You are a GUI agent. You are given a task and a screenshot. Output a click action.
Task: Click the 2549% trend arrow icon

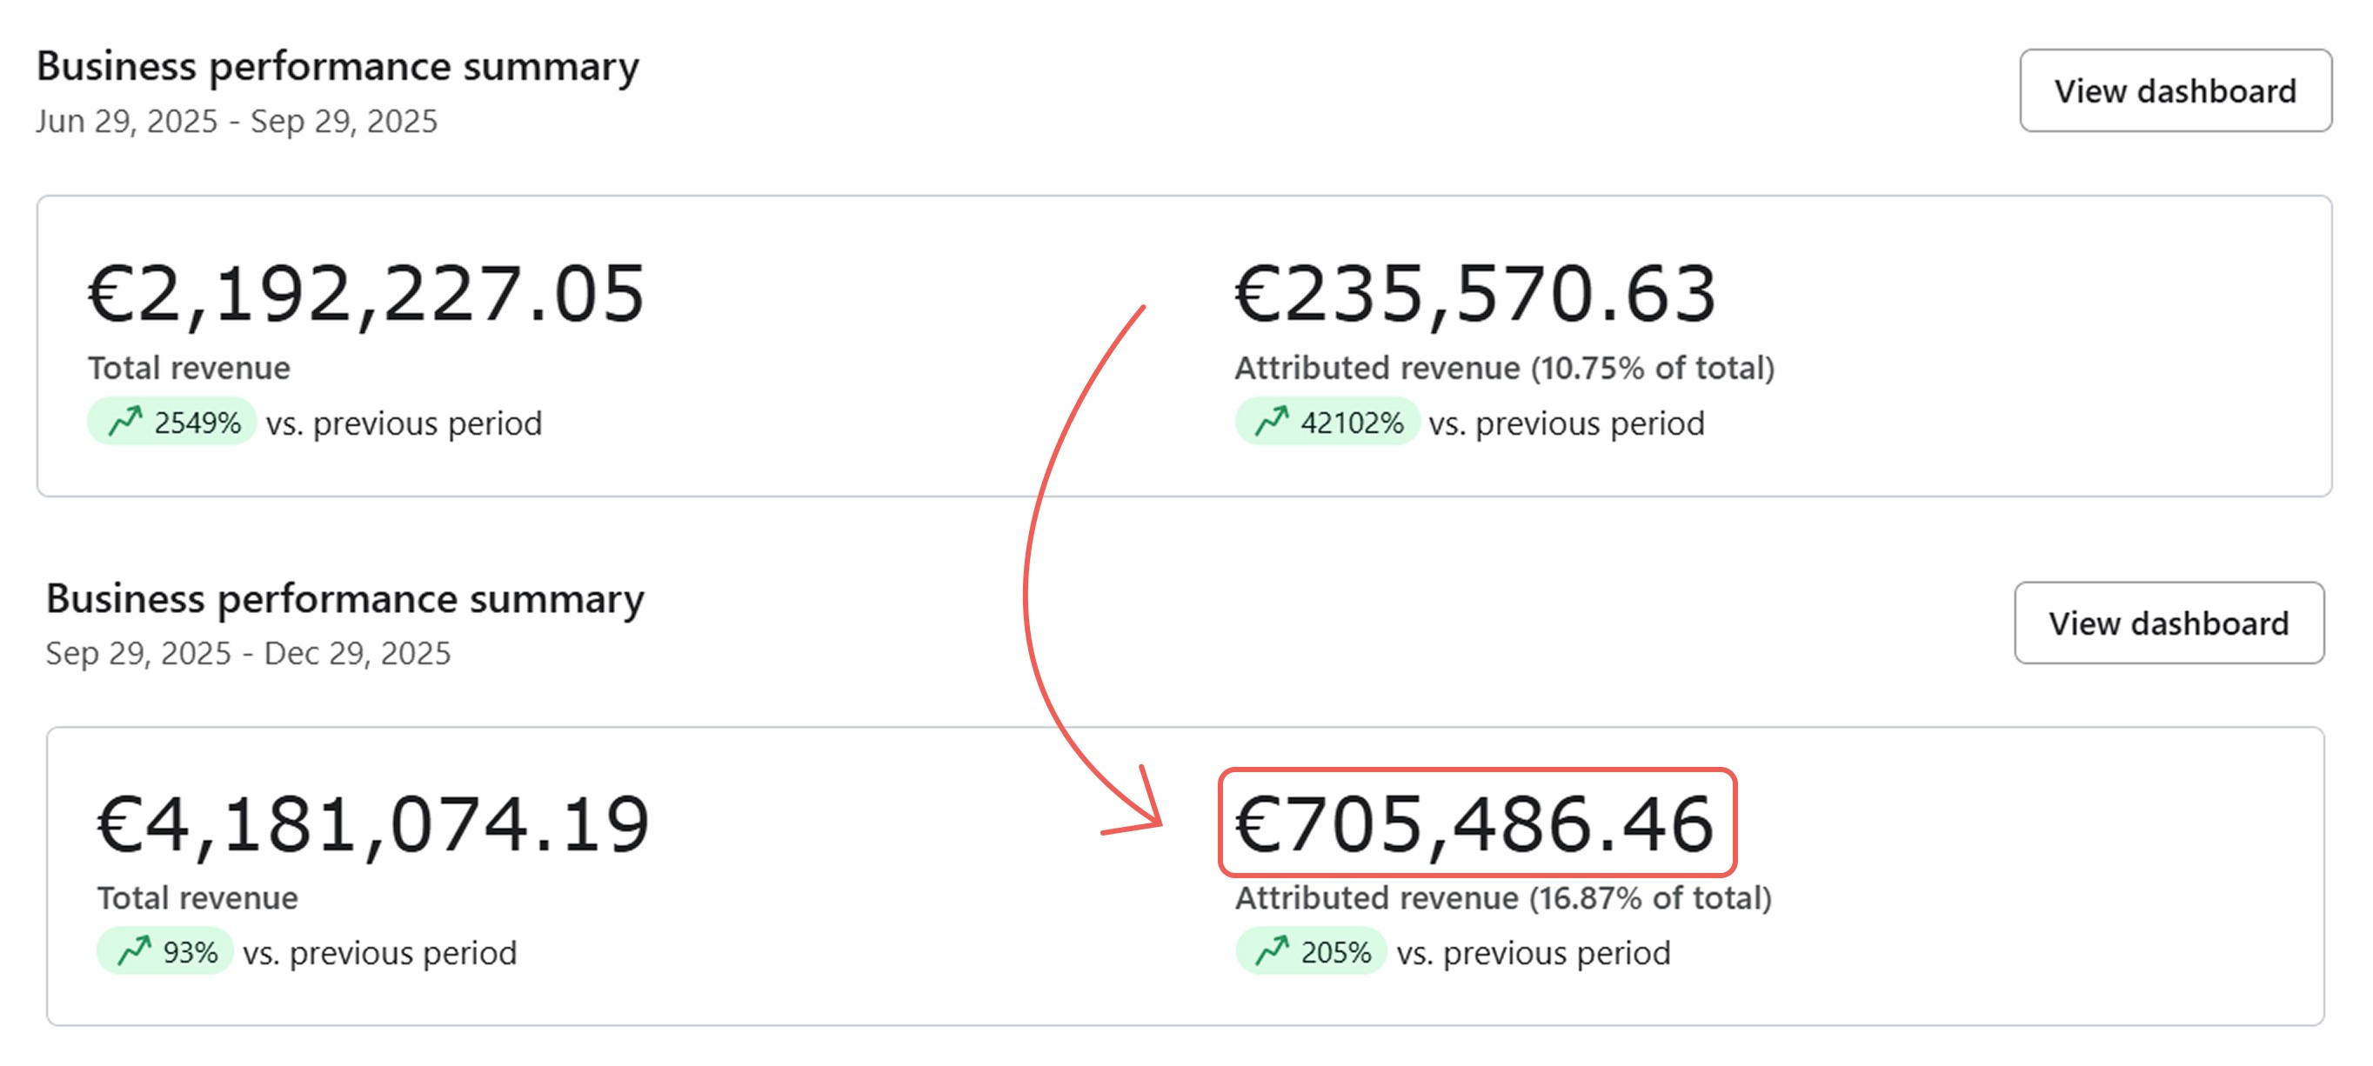(x=125, y=422)
